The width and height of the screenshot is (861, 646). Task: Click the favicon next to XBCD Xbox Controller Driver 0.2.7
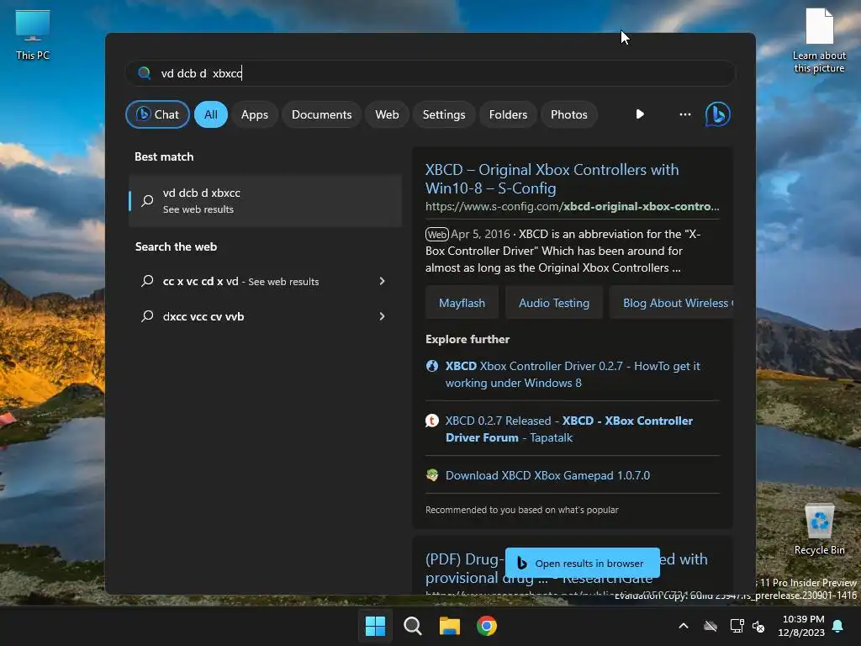click(x=432, y=366)
